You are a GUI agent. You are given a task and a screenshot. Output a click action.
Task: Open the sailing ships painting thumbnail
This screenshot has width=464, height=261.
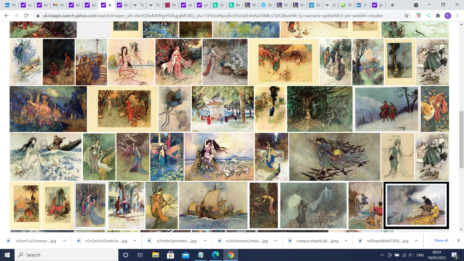[213, 205]
